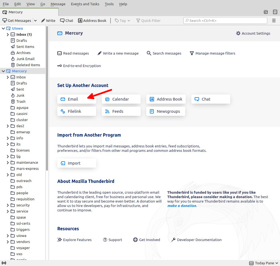Expand the das2 folder

pyautogui.click(x=8, y=126)
